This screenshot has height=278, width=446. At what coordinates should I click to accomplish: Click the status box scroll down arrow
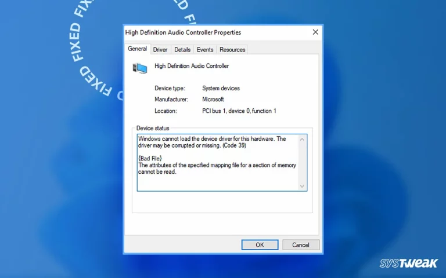[302, 186]
